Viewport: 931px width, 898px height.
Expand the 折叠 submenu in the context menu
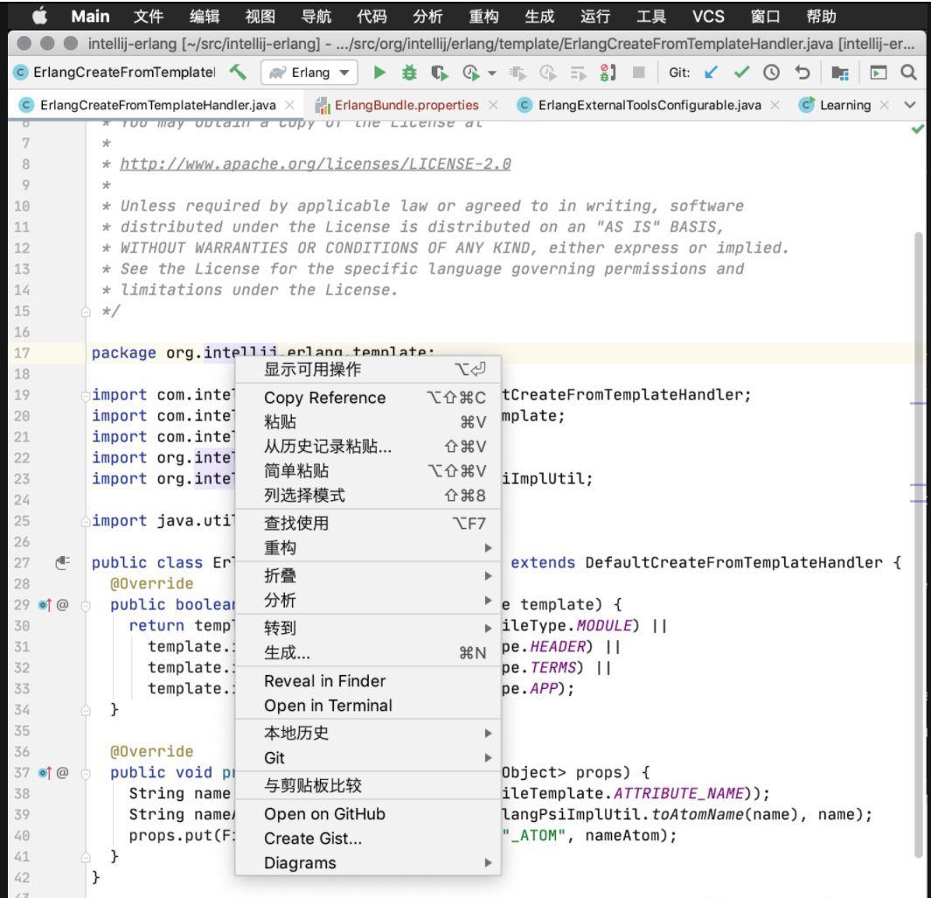click(368, 575)
